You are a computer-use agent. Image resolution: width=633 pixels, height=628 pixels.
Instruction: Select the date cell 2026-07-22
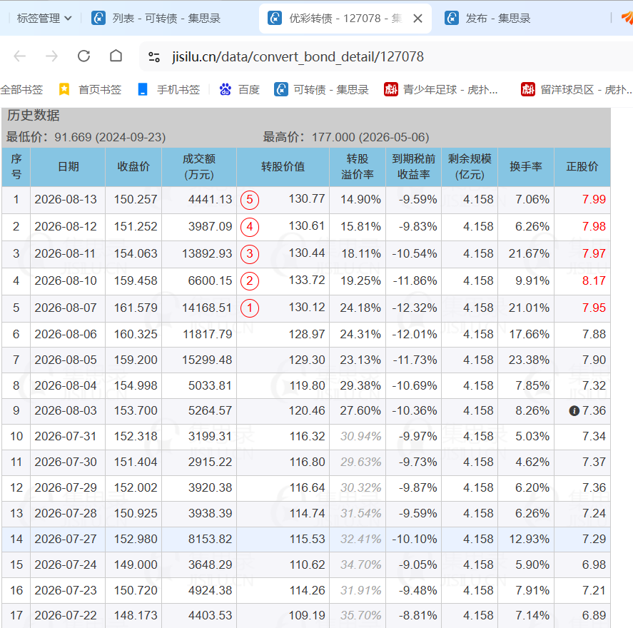click(66, 615)
